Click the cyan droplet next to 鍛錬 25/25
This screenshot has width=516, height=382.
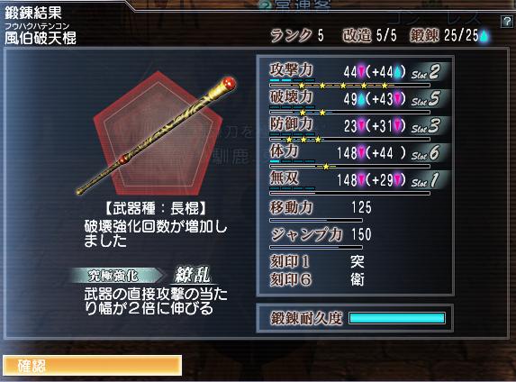pos(484,35)
